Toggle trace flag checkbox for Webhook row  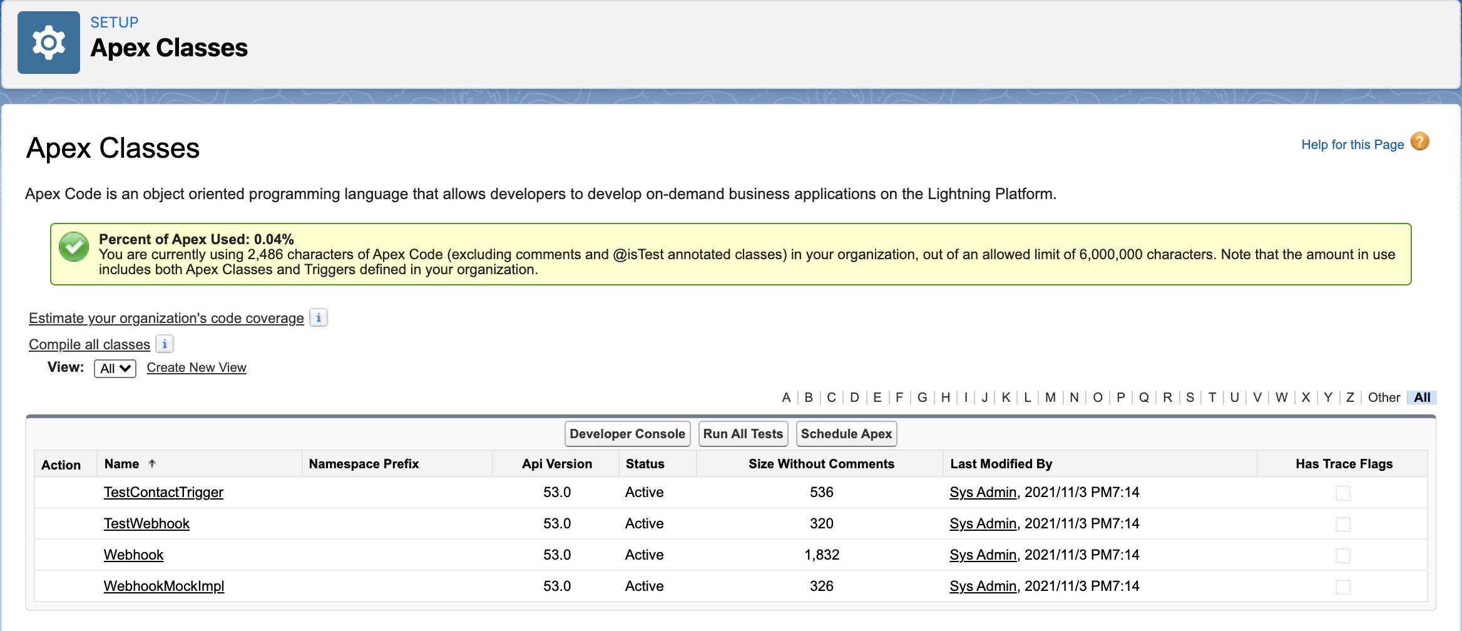[x=1343, y=555]
